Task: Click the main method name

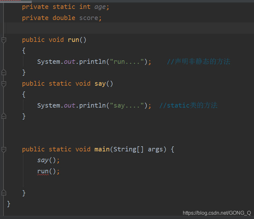Action: point(102,149)
